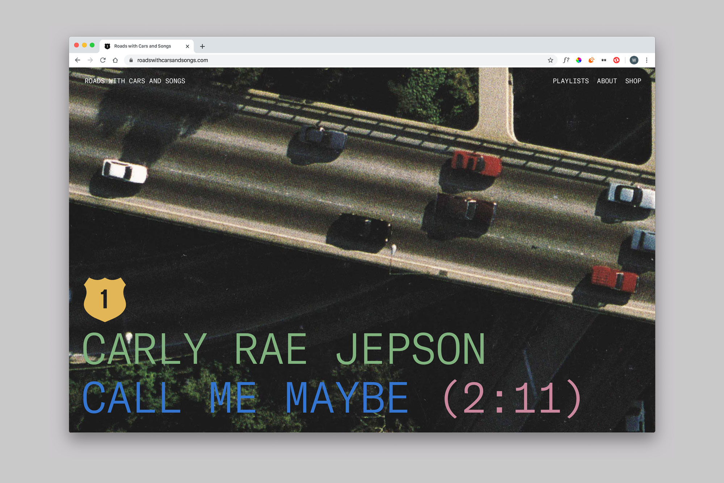The width and height of the screenshot is (724, 483).
Task: Open the PLAYLISTS page
Action: click(571, 81)
